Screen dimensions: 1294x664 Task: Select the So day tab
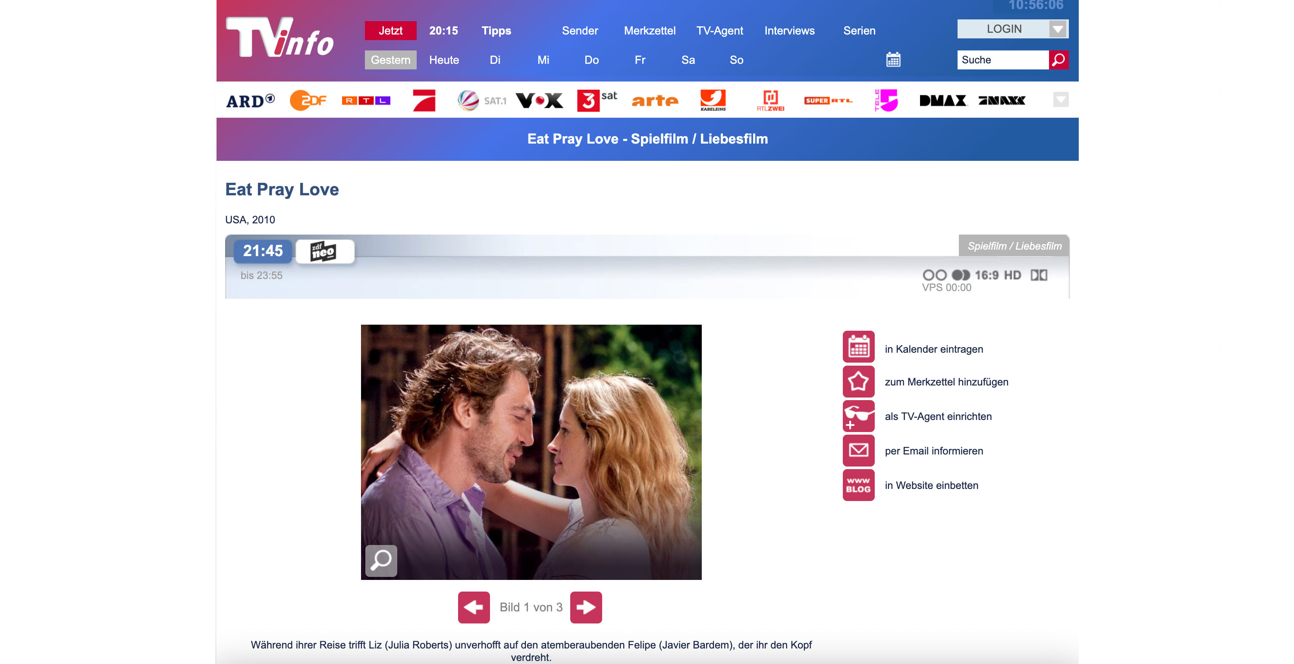[x=736, y=60]
